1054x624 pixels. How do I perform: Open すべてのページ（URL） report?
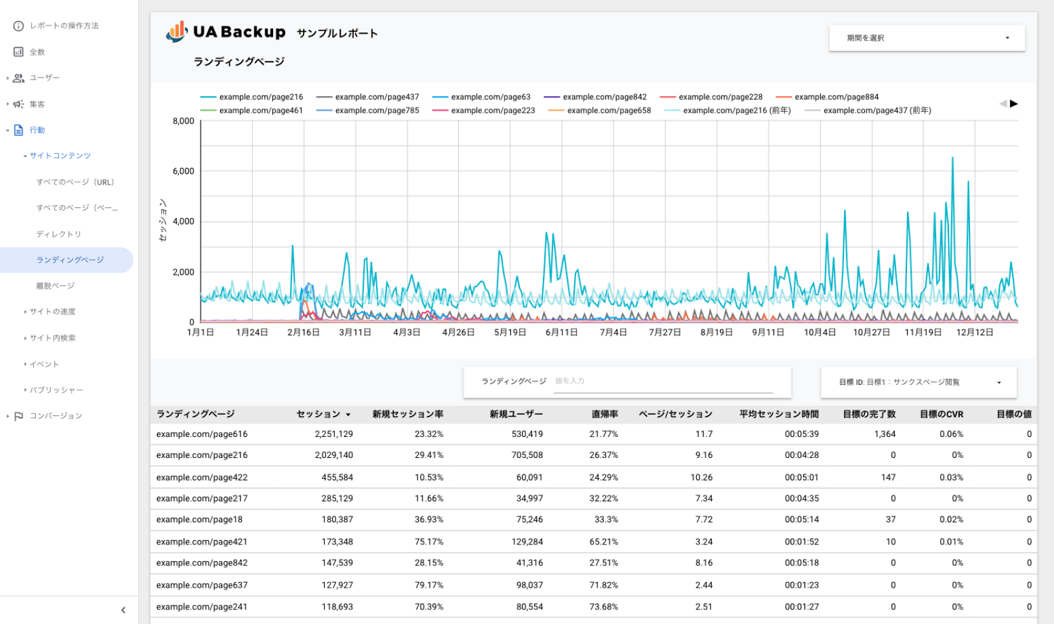pyautogui.click(x=75, y=182)
